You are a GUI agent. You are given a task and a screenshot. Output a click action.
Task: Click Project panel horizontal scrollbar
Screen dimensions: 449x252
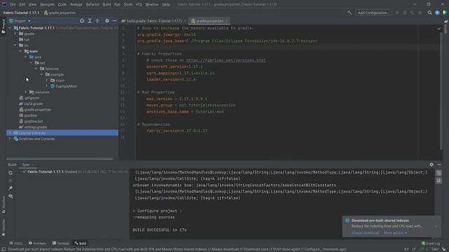[60, 159]
